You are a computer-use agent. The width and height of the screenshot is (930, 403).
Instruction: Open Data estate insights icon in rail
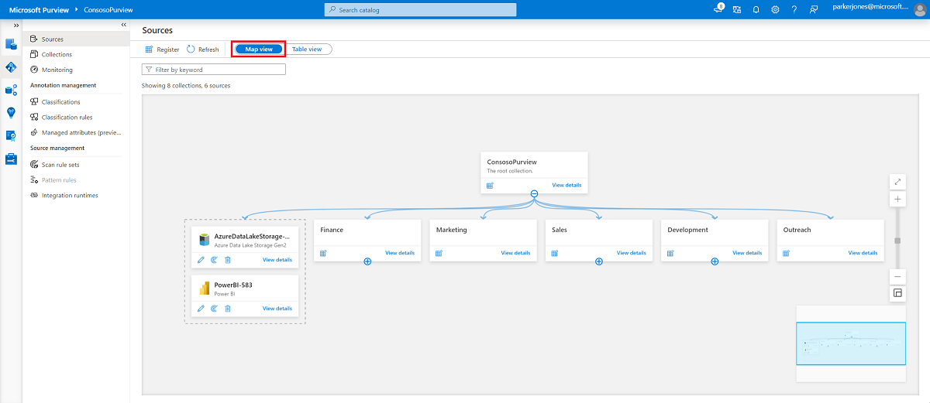pyautogui.click(x=11, y=90)
